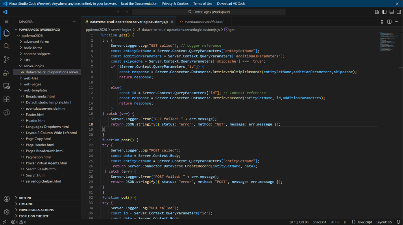Click the PowerPages (Workspace) search box
Viewport: 403px width, 225px height.
209,12
